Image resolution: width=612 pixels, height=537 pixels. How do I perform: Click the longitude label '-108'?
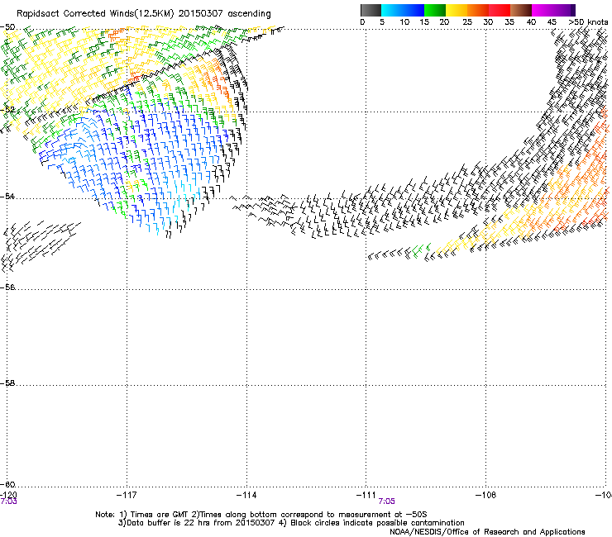point(486,495)
